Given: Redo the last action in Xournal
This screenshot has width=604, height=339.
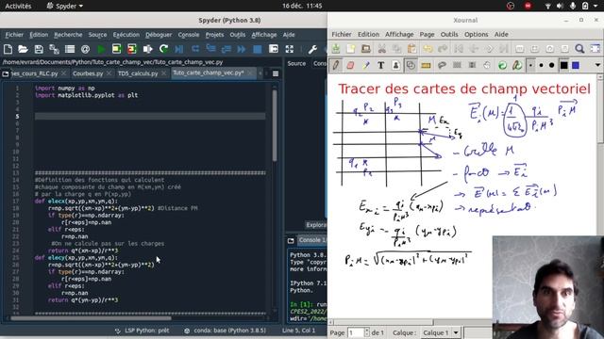Looking at the screenshot, I should pos(443,48).
